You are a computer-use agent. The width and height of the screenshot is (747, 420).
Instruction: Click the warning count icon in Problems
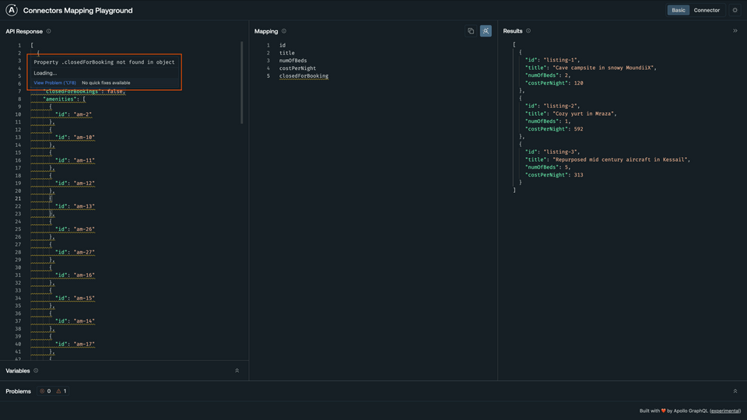(58, 391)
